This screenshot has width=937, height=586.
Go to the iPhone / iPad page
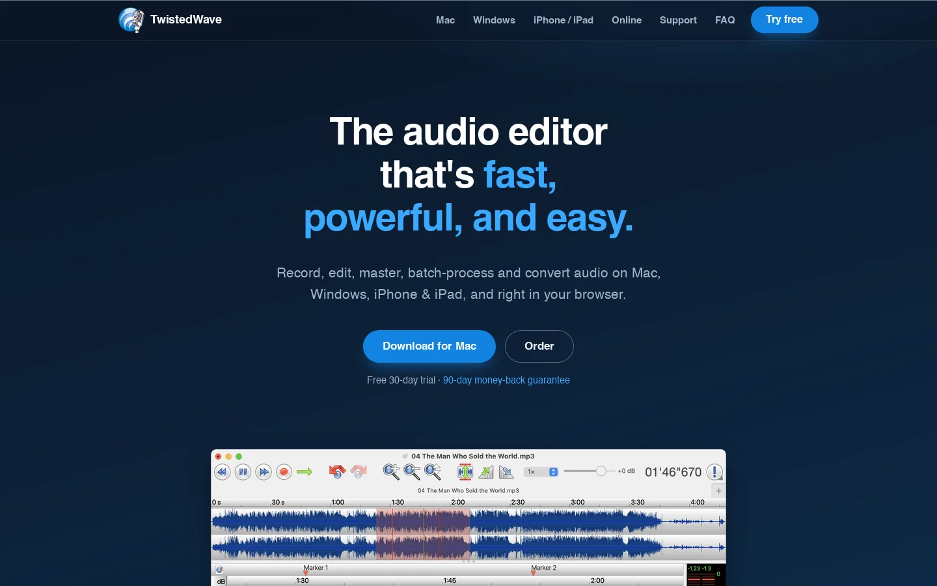(x=564, y=20)
